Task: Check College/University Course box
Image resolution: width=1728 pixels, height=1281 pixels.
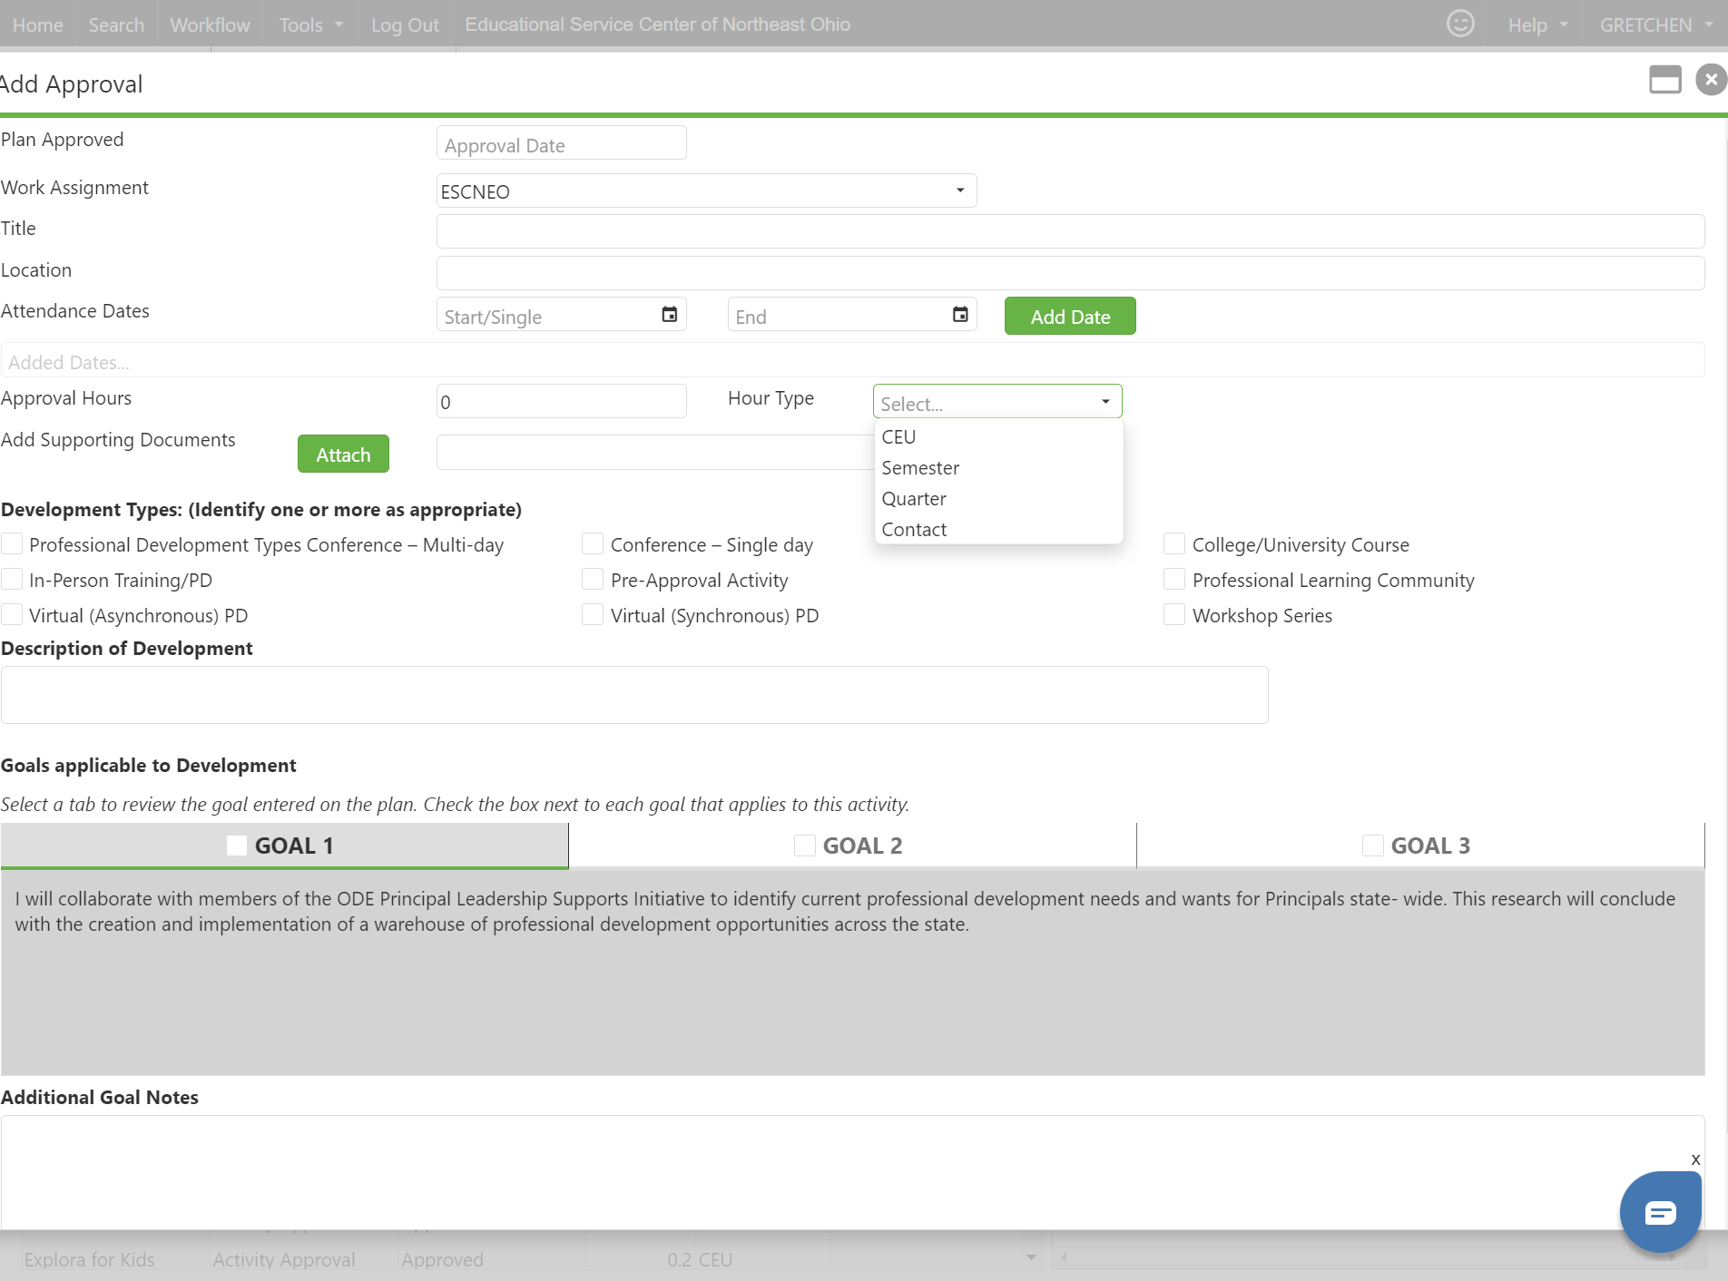Action: (x=1174, y=543)
